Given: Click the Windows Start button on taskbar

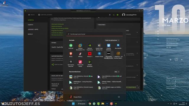Looking at the screenshot, I should click(x=73, y=104).
